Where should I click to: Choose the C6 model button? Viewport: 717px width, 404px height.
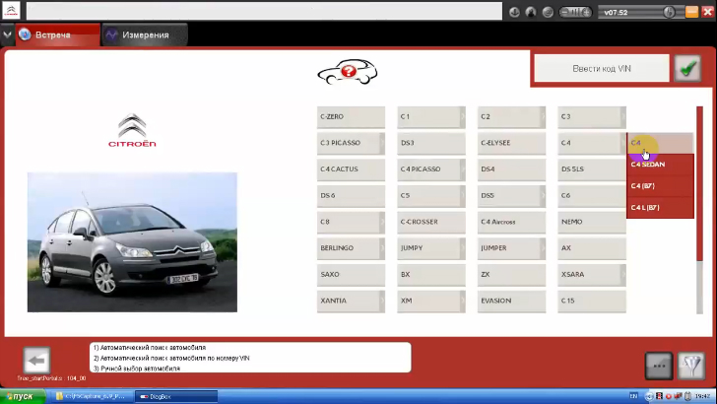pyautogui.click(x=592, y=196)
